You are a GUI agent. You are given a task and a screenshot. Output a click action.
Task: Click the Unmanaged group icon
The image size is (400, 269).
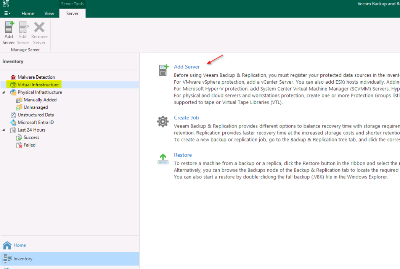(19, 107)
